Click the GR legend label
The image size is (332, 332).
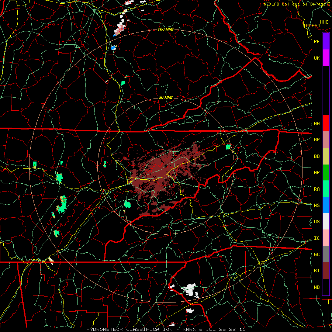[x=317, y=140]
